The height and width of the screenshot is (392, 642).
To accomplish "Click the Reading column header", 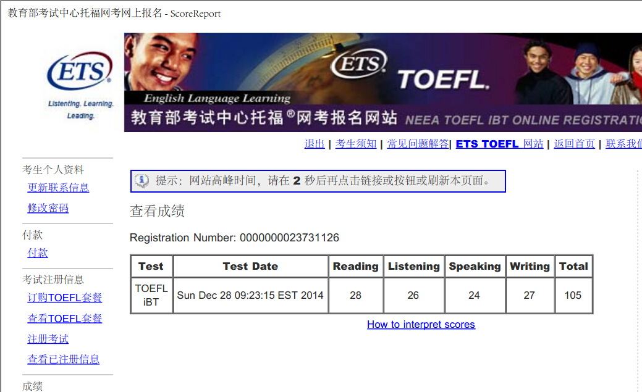I will [355, 267].
